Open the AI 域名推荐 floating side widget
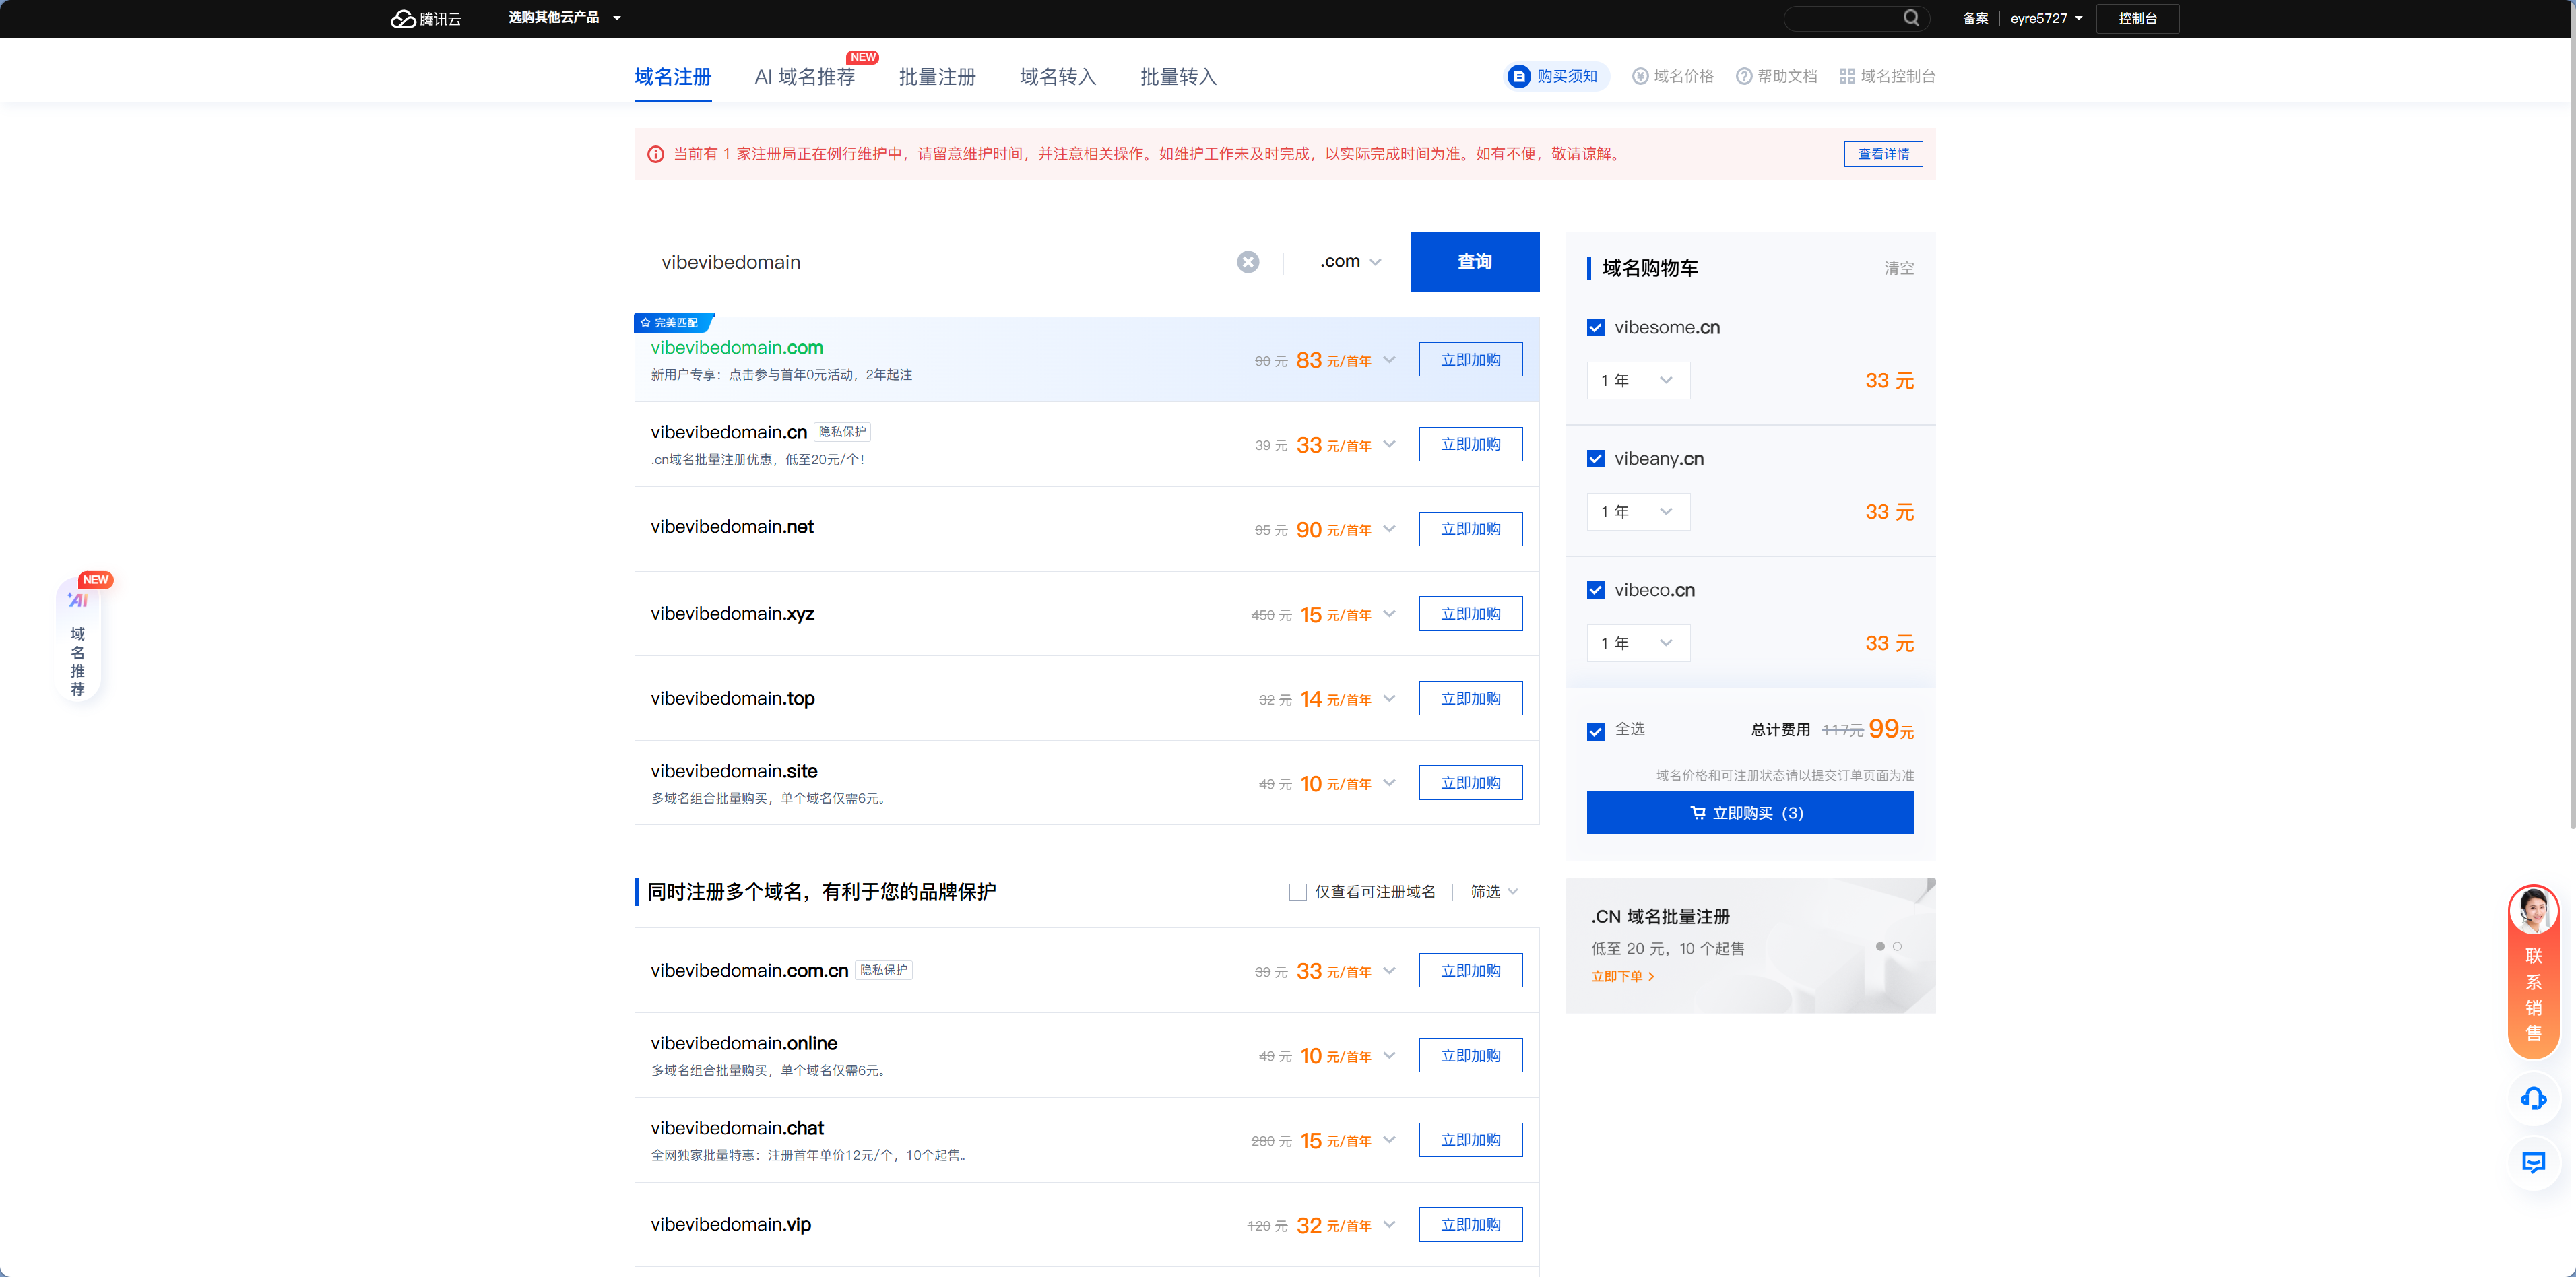Screen dimensions: 2576x1277 click(78, 641)
